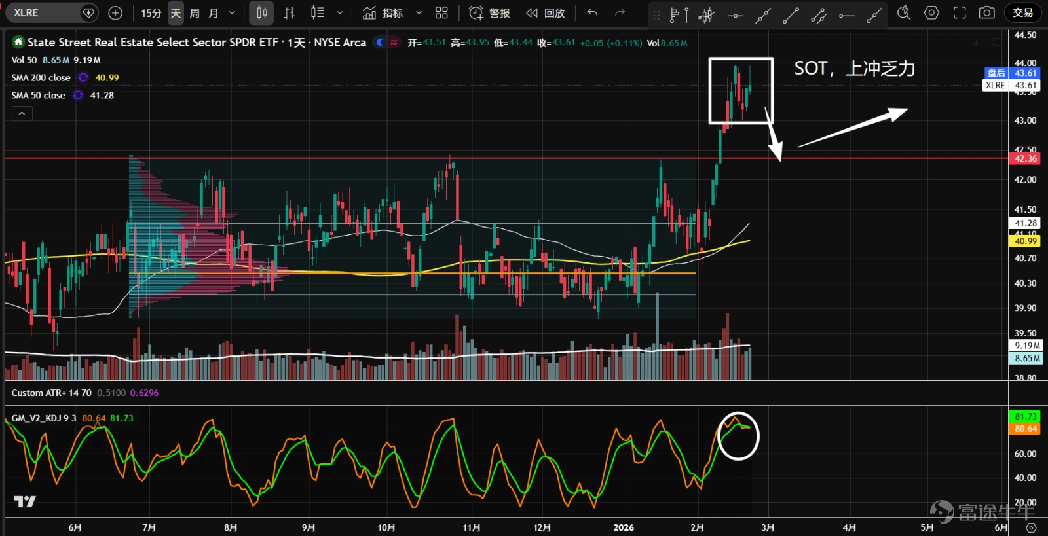The width and height of the screenshot is (1048, 536).
Task: Select the 月 monthly interval
Action: coord(214,13)
